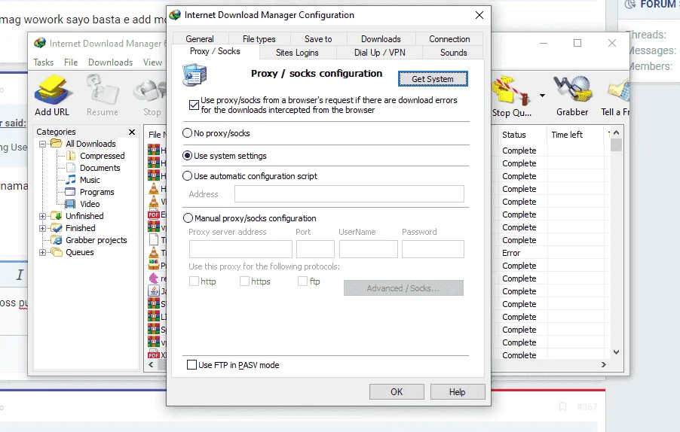Switch to the Connection tab
Screen dimensions: 680x432
tap(449, 39)
